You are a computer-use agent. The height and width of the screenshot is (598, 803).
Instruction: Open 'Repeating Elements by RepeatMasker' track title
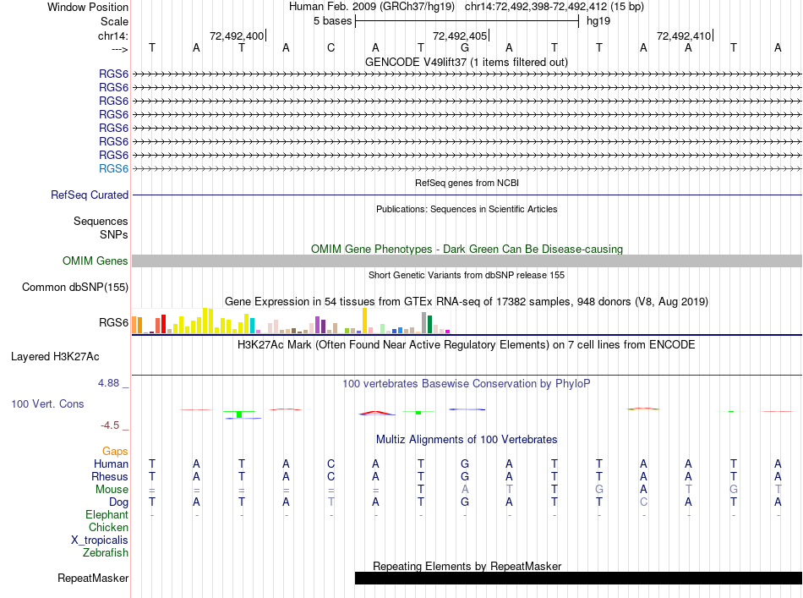tap(467, 566)
